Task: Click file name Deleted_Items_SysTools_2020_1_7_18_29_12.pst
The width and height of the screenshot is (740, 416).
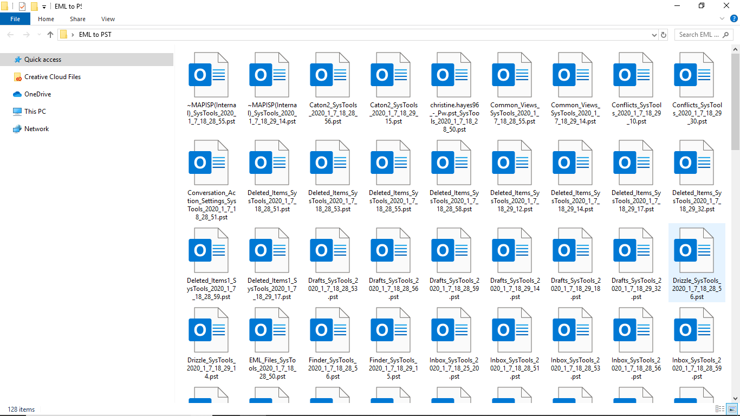Action: pyautogui.click(x=514, y=201)
